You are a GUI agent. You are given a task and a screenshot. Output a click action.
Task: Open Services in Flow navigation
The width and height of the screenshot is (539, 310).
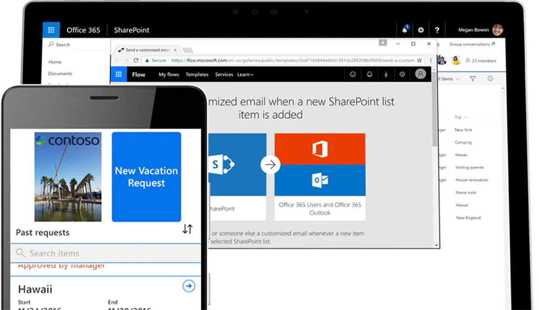click(224, 75)
